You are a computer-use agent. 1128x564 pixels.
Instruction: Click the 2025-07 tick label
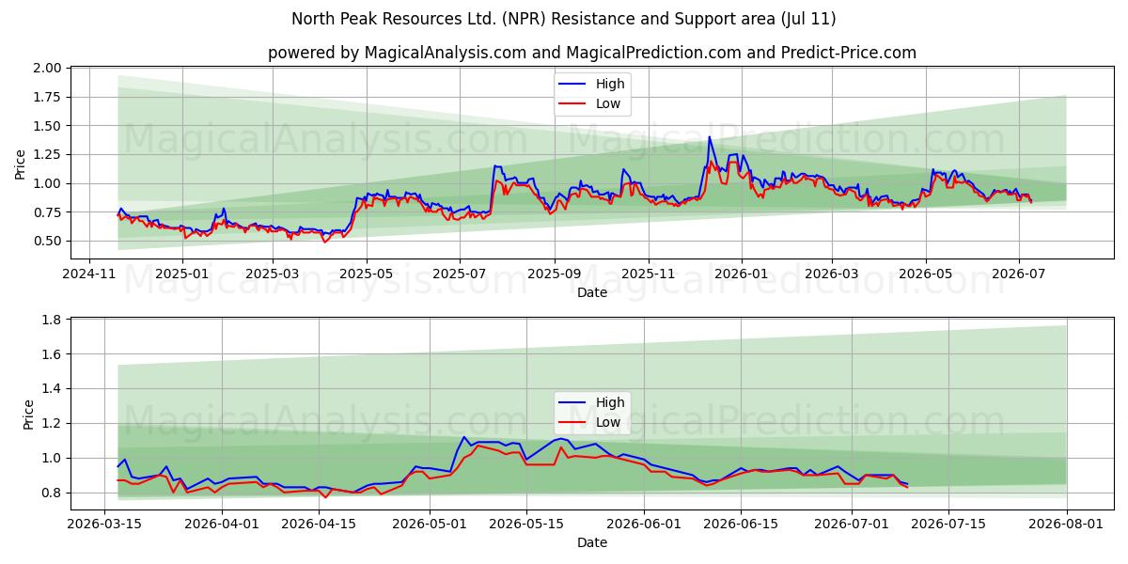click(x=459, y=274)
